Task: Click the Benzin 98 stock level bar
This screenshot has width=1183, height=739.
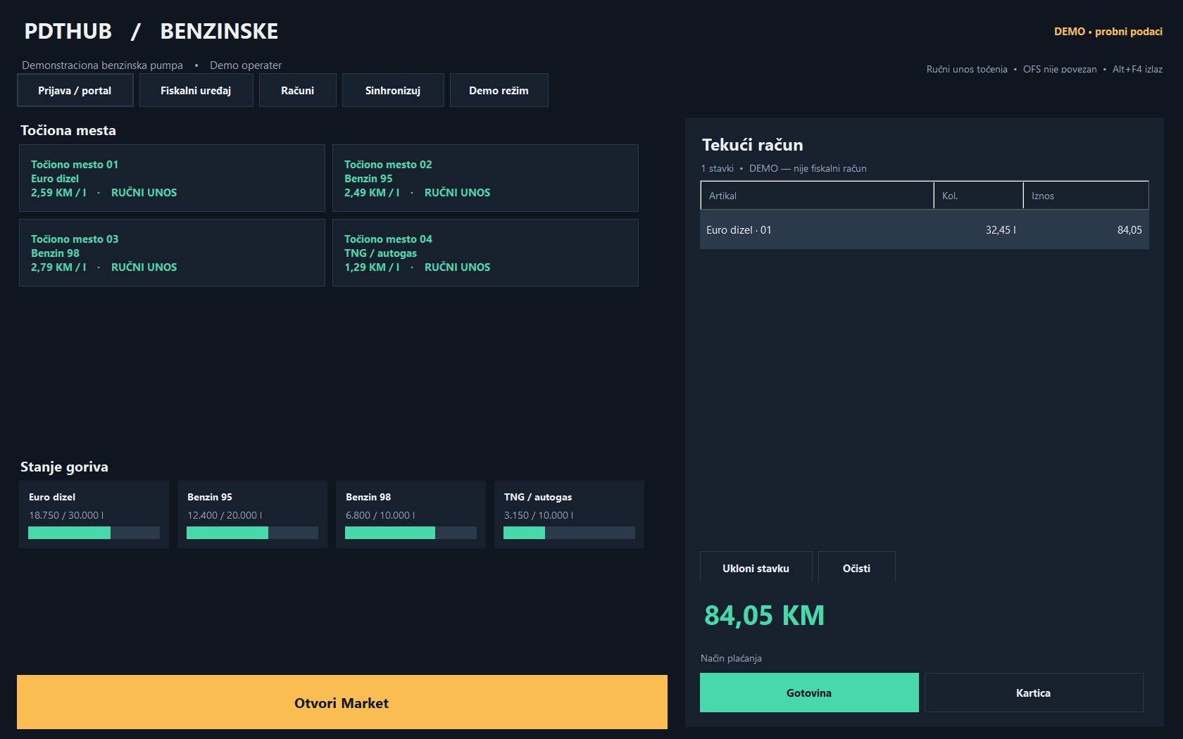Action: (411, 533)
